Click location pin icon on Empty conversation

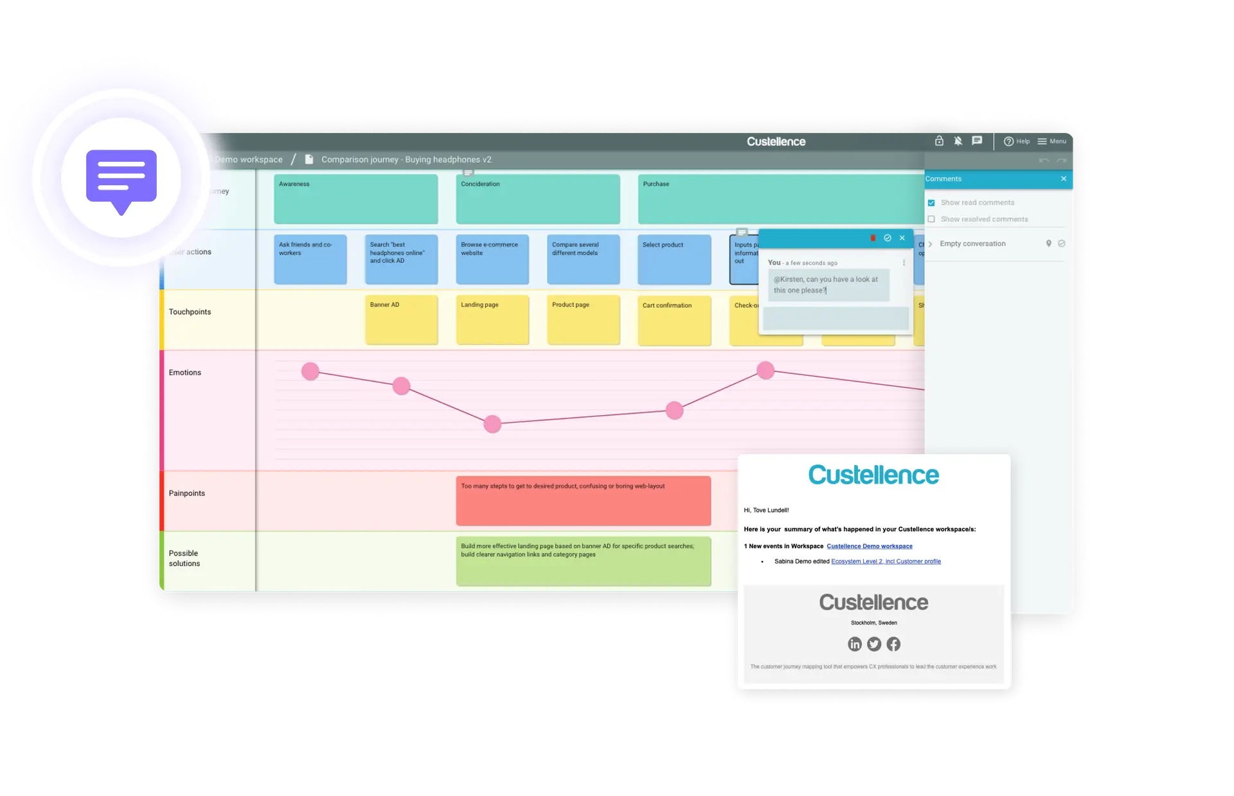(1048, 243)
